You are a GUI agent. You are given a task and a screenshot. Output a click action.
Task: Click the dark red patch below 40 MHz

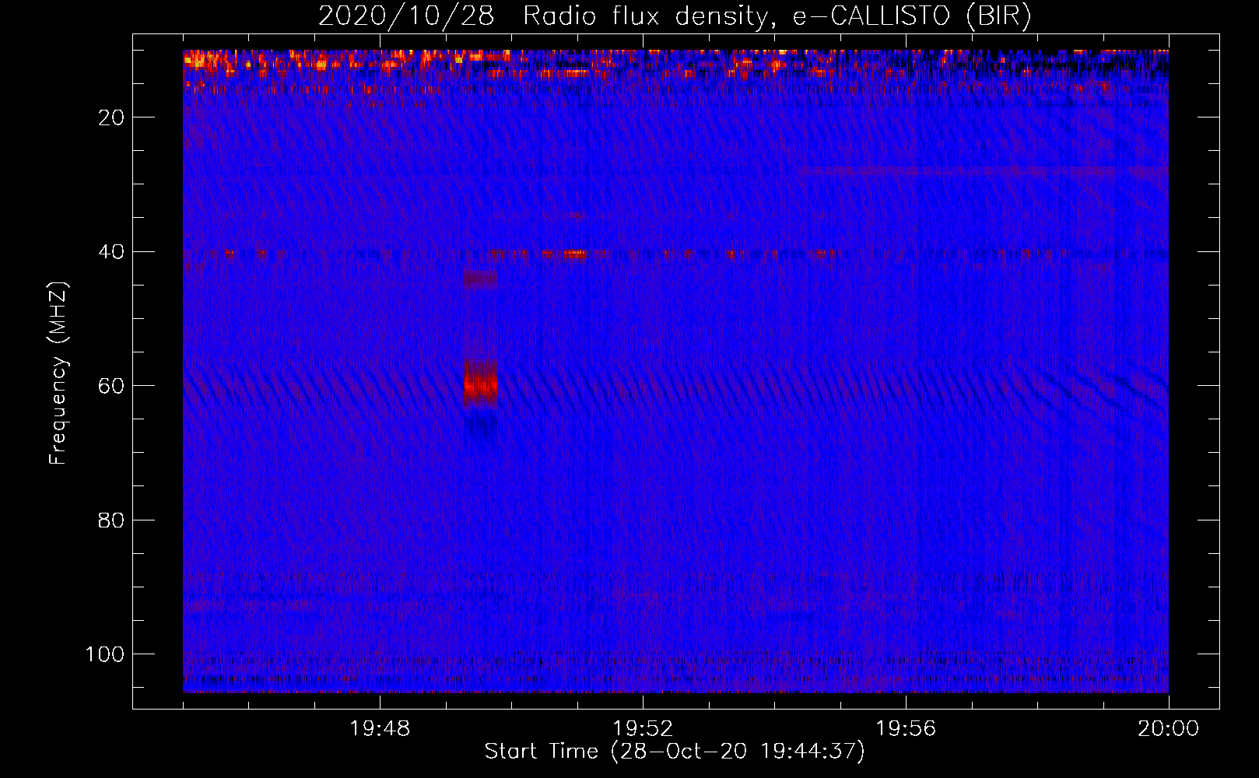480,279
